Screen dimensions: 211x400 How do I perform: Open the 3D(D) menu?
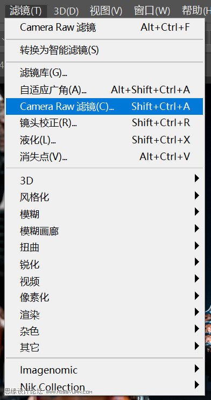66,11
